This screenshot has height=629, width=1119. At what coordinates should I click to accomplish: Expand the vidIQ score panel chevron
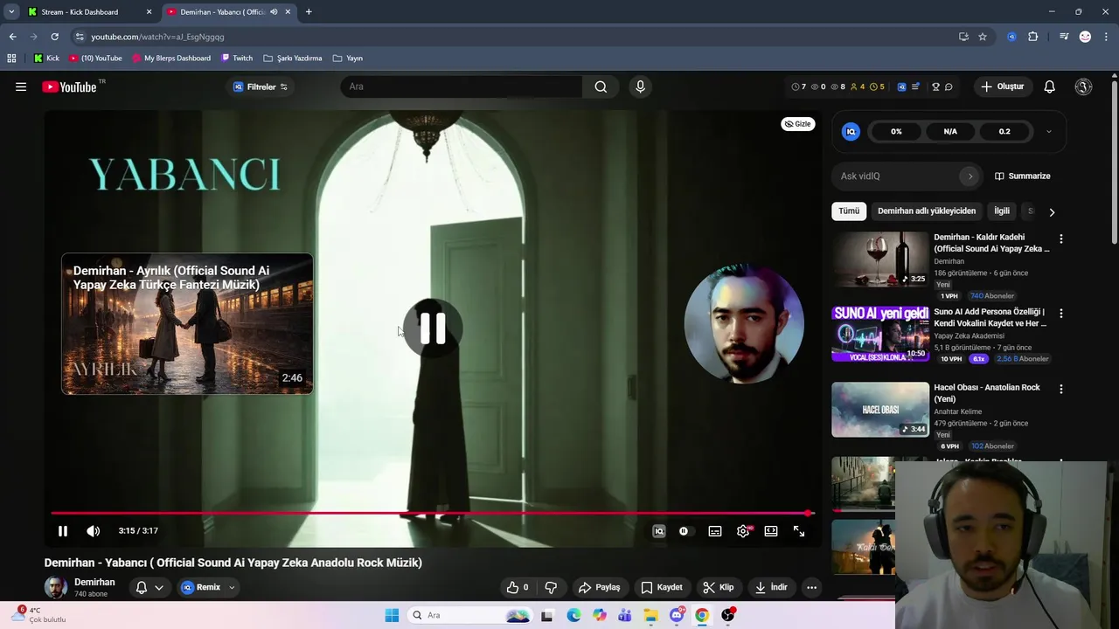(1049, 131)
